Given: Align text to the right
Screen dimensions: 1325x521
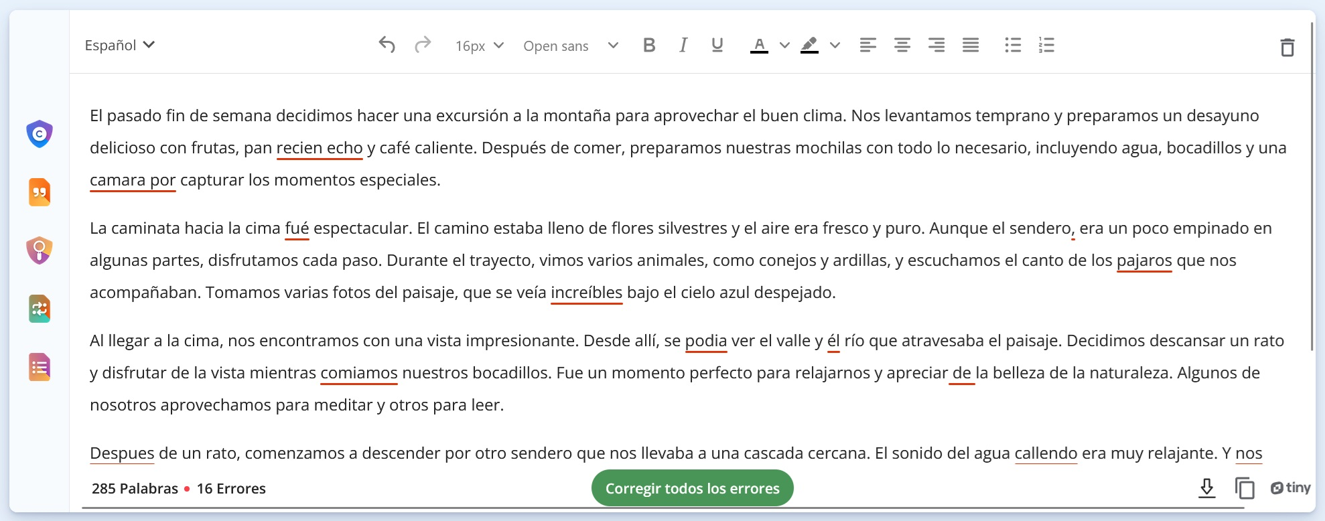Looking at the screenshot, I should [936, 45].
